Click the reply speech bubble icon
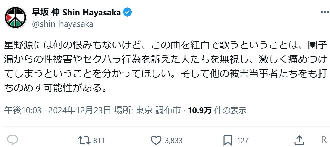Screen dimensions: 330x147 [x=12, y=140]
